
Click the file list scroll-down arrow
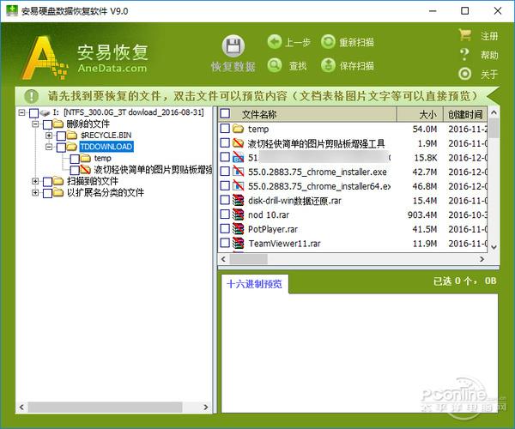[x=494, y=247]
